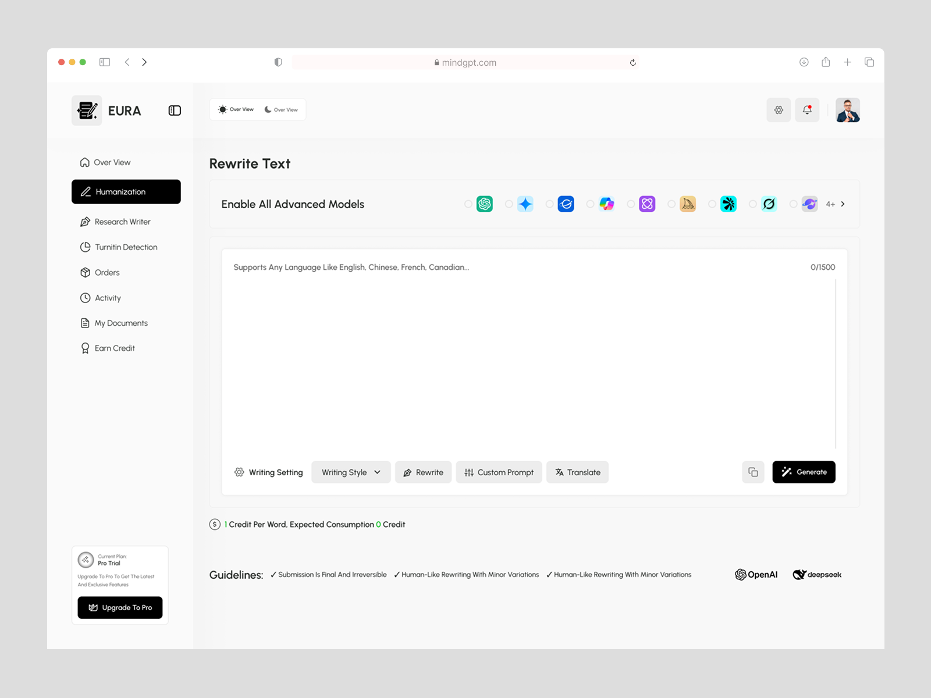
Task: Click the Upgrade To Pro button
Action: point(120,607)
